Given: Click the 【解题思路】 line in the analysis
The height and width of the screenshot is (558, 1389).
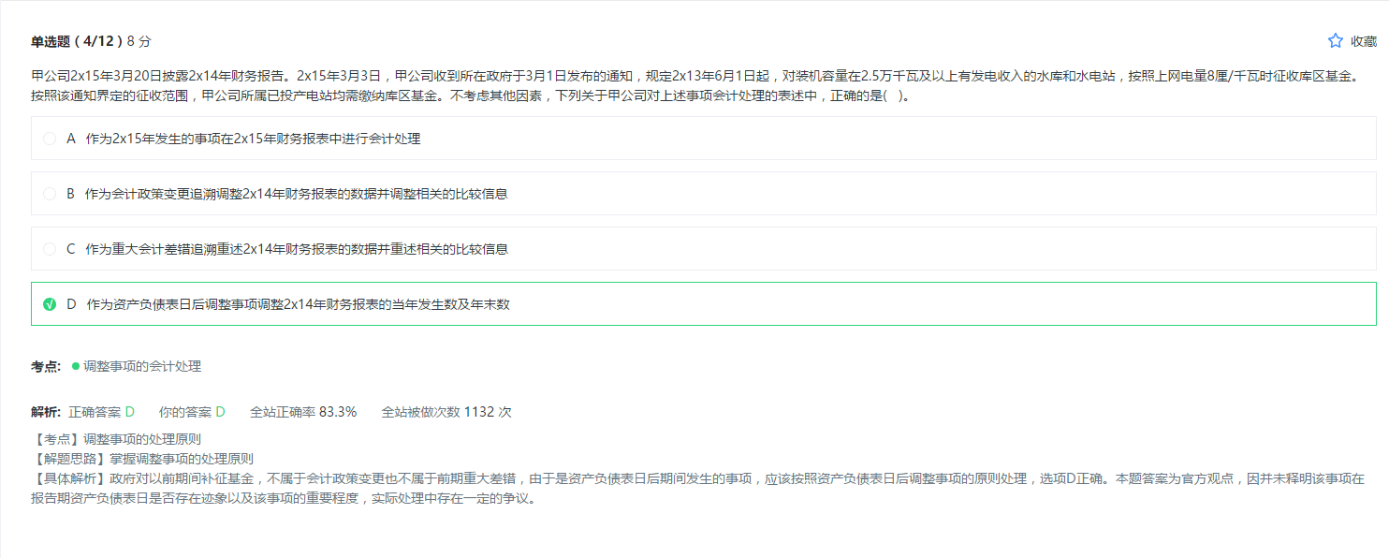Looking at the screenshot, I should point(142,459).
